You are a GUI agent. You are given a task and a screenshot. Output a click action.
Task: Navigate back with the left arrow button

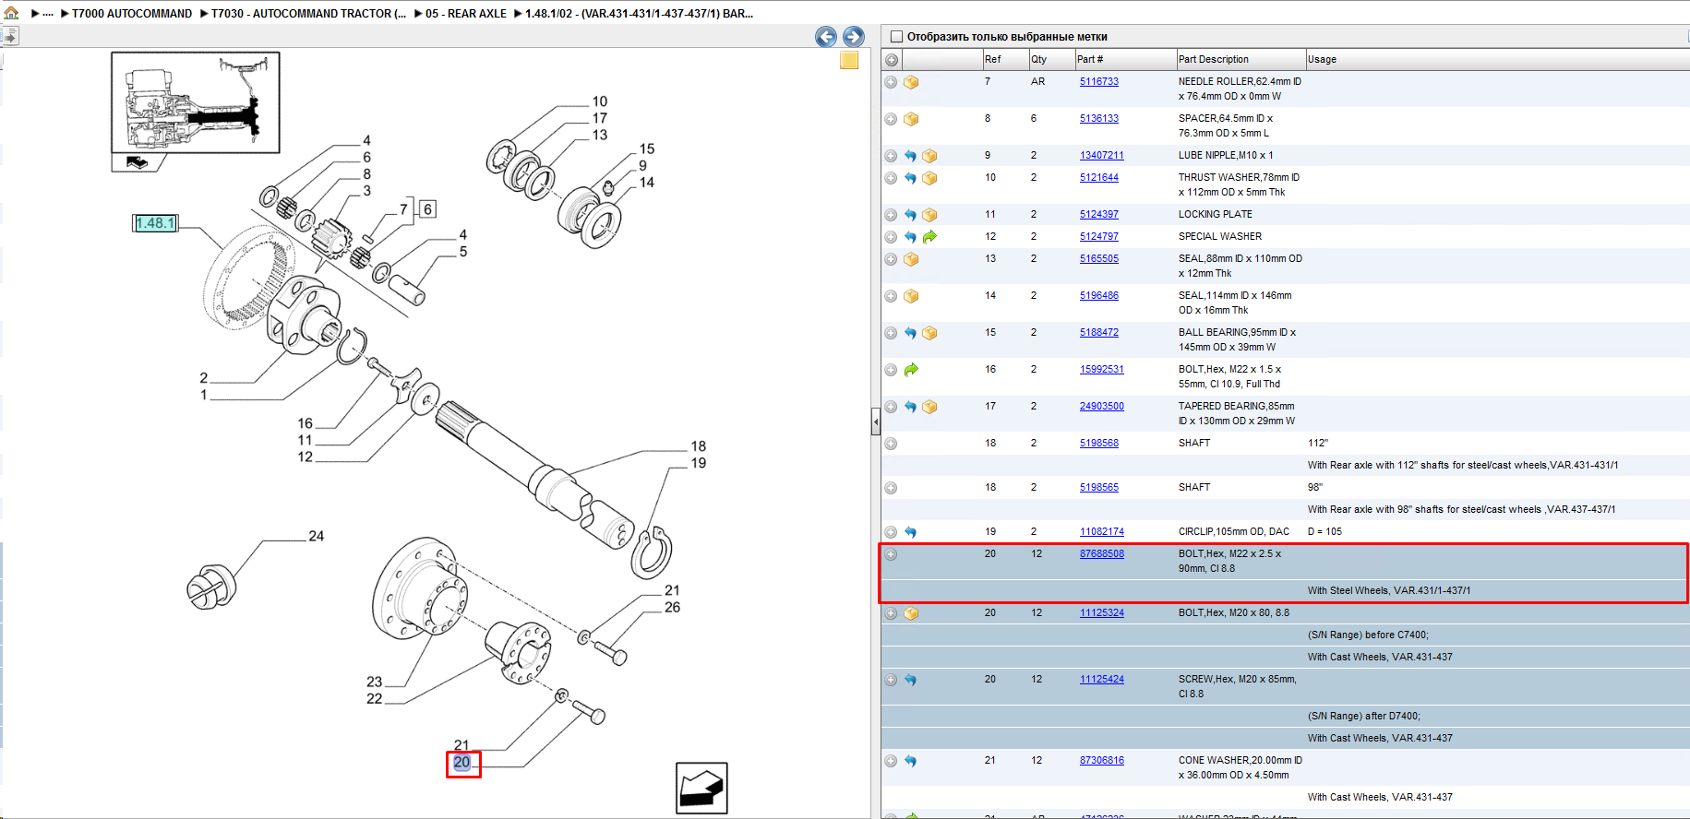point(826,37)
